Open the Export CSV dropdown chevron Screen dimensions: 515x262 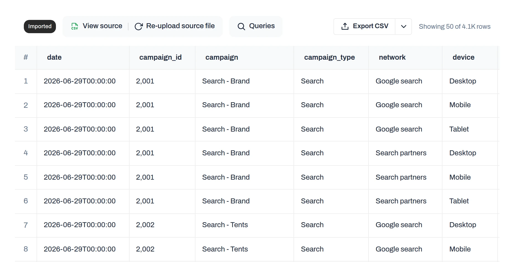[x=403, y=27]
